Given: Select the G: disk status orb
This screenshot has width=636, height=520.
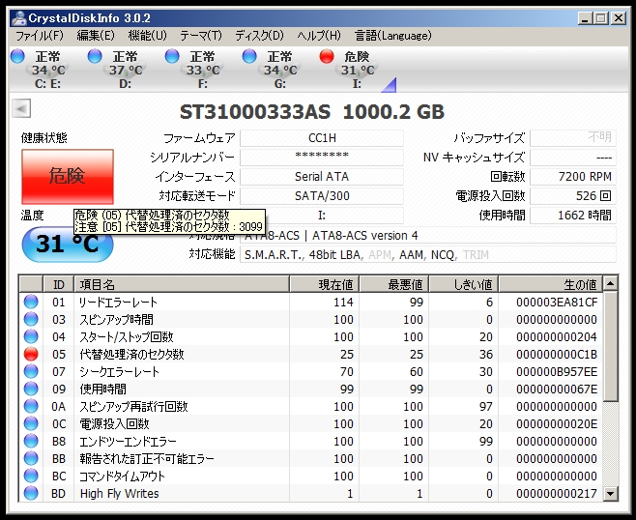Looking at the screenshot, I should point(249,56).
